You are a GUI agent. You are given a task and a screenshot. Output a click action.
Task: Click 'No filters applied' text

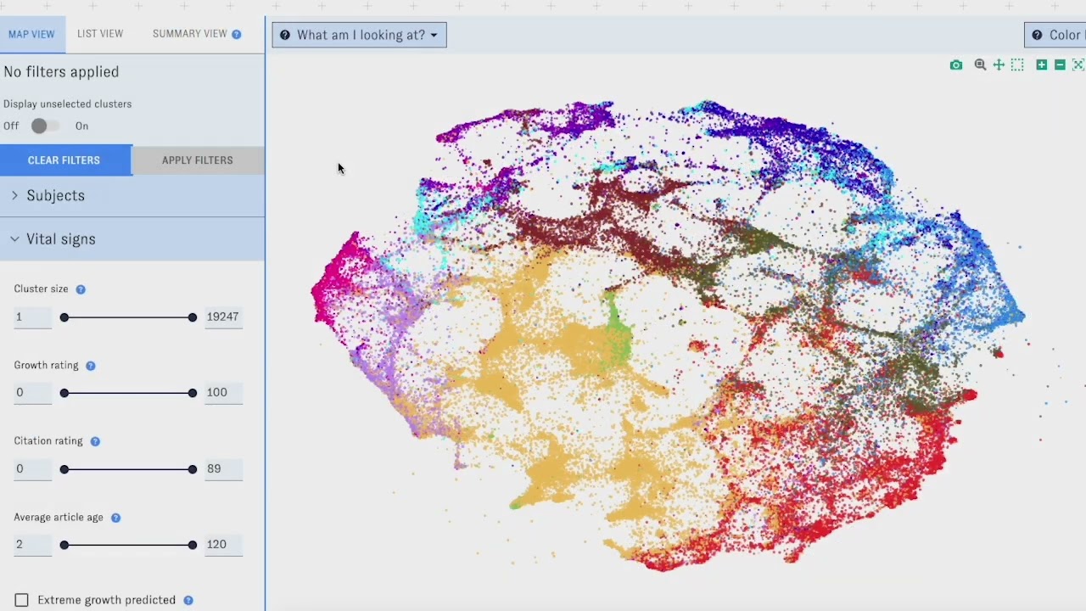coord(61,72)
